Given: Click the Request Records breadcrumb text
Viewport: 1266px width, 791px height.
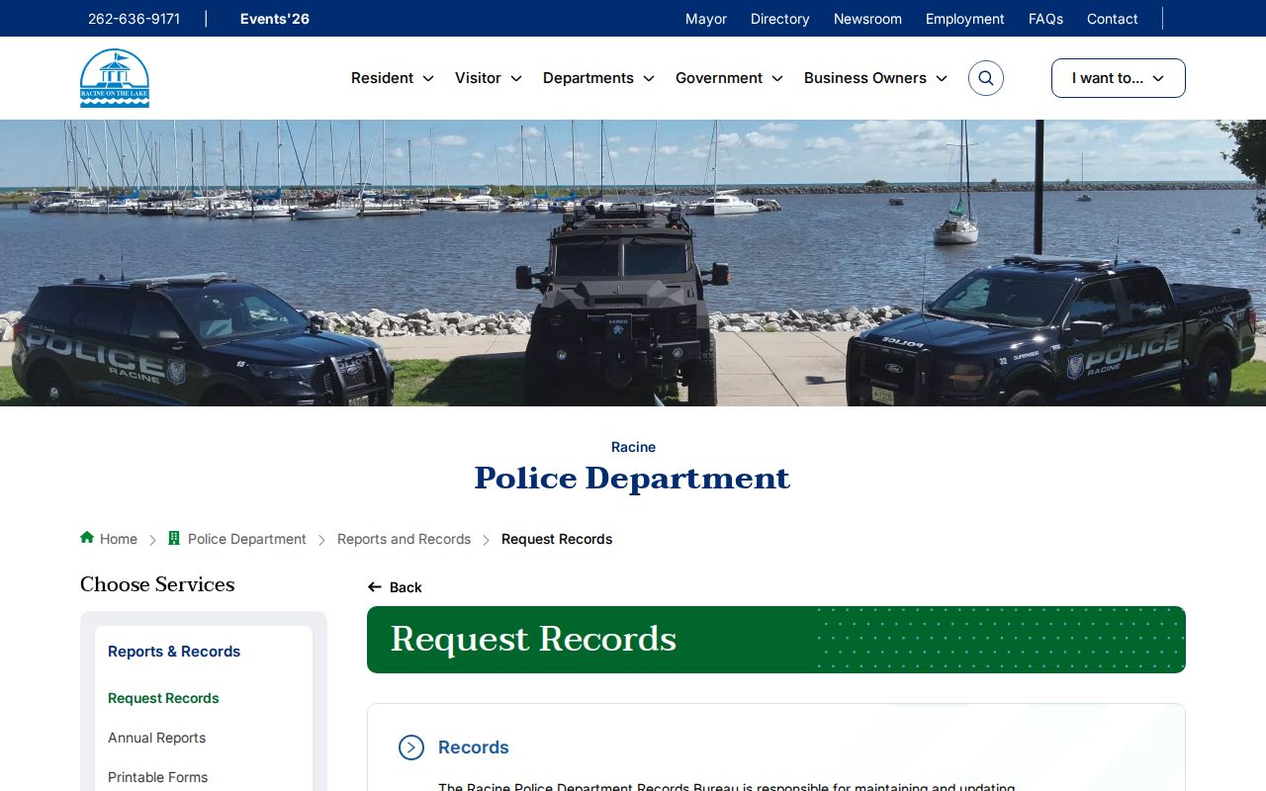Looking at the screenshot, I should 557,539.
